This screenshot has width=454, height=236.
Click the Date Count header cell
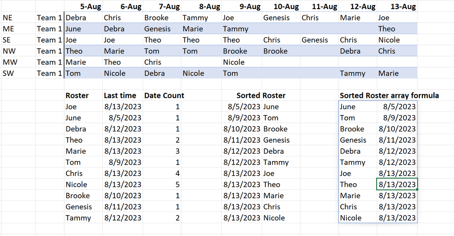click(162, 95)
